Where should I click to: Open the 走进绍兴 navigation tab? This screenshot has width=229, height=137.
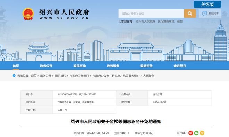point(180,66)
